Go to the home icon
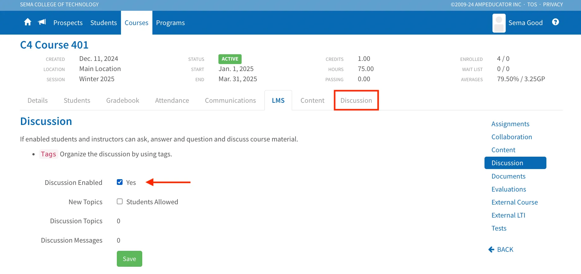581x274 pixels. (28, 22)
